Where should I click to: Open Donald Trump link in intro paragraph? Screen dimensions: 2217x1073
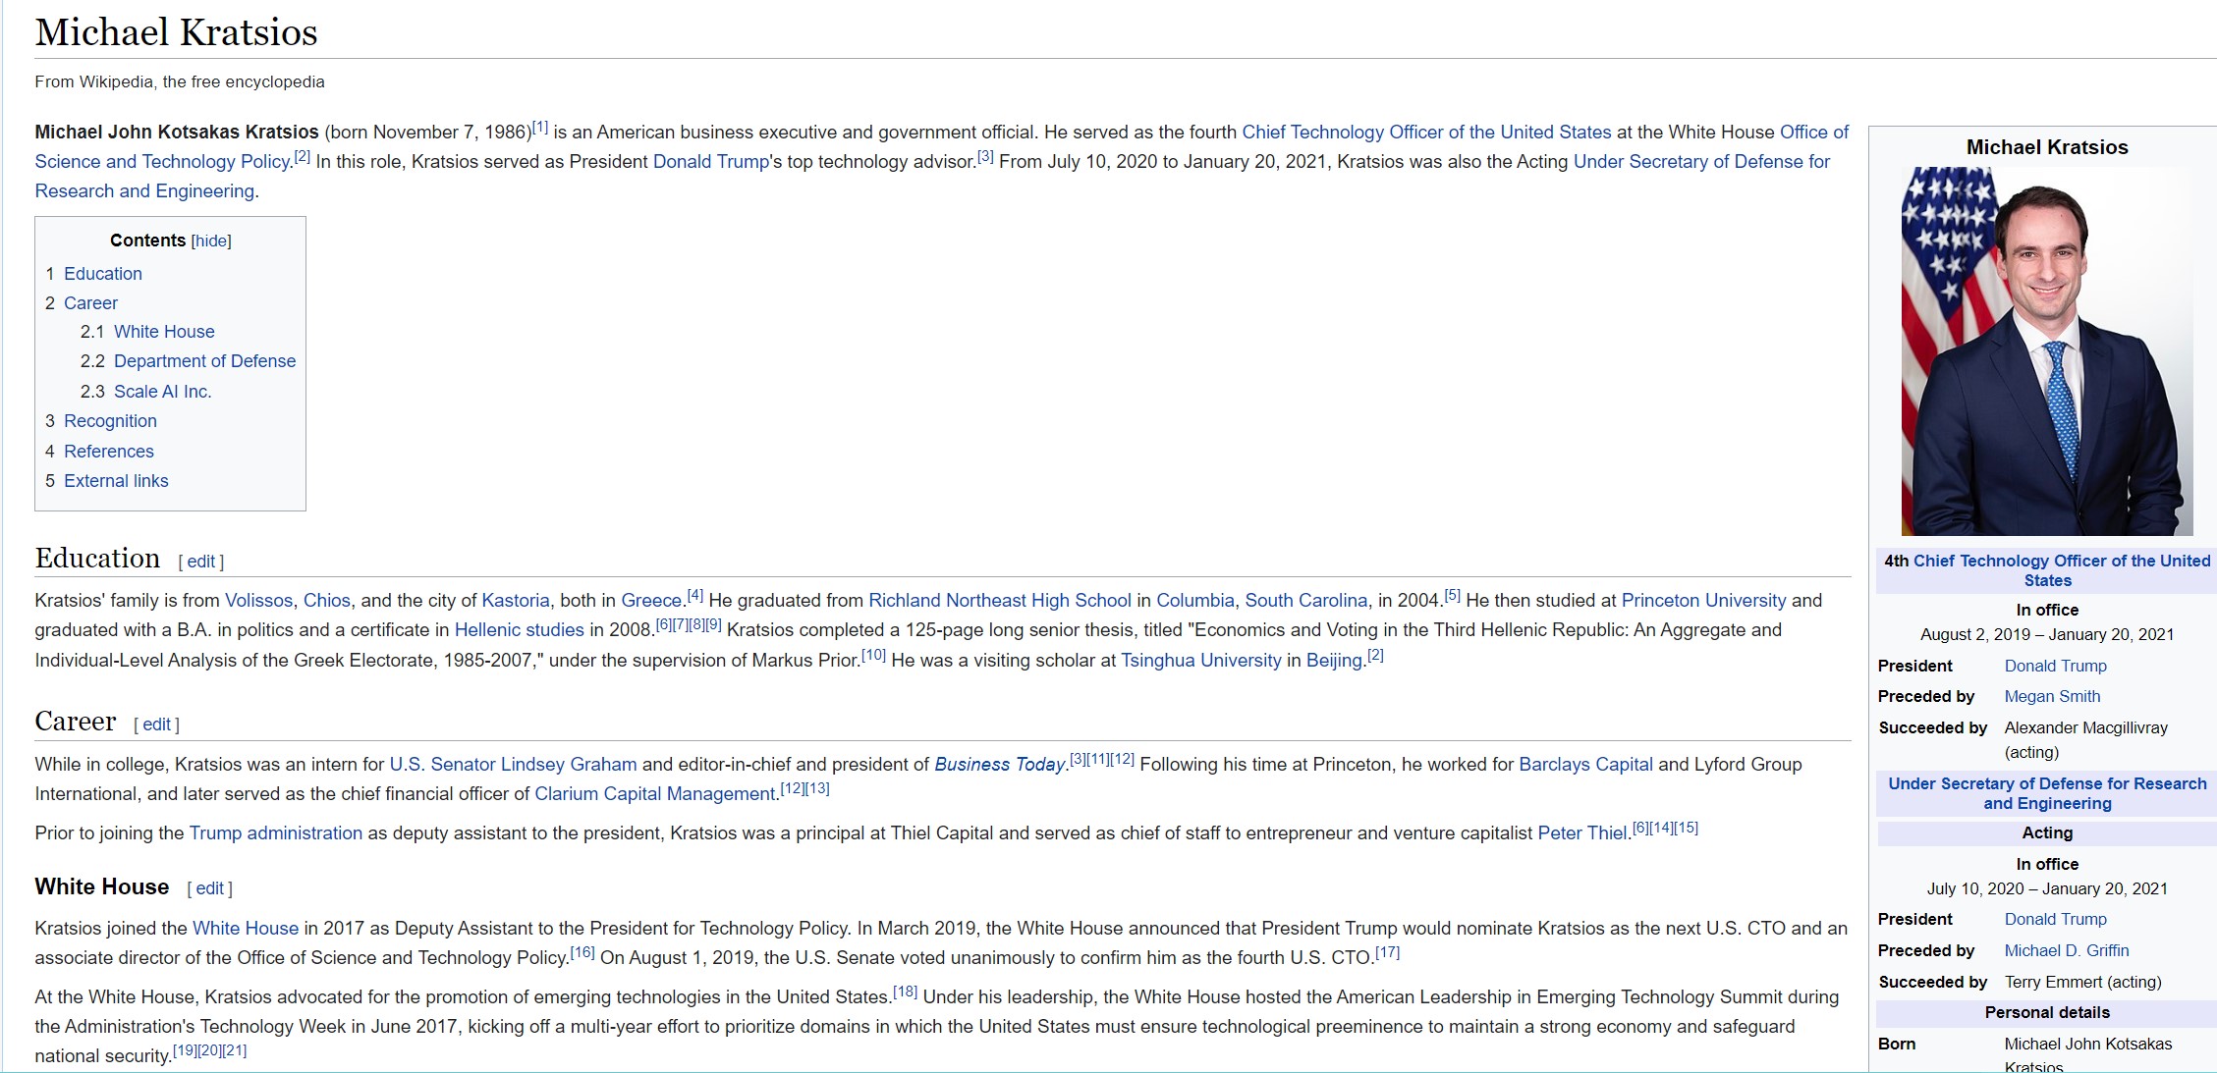(x=711, y=162)
